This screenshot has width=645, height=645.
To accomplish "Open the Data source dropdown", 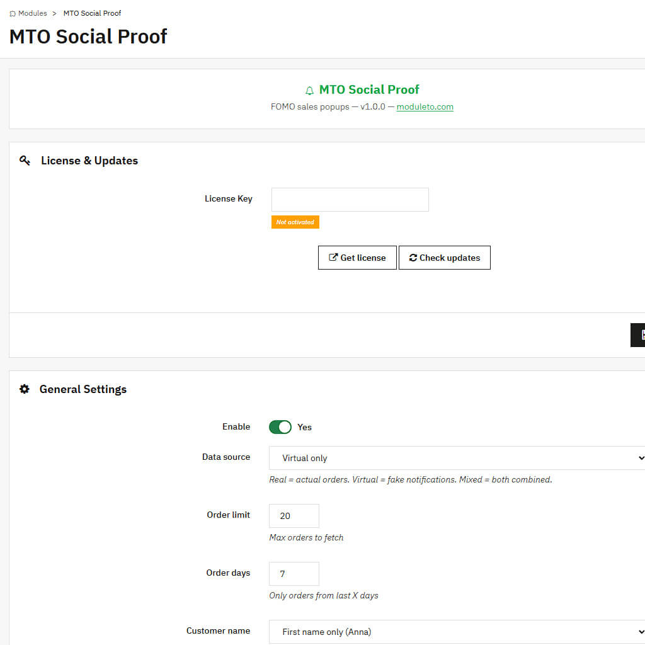I will click(x=457, y=458).
